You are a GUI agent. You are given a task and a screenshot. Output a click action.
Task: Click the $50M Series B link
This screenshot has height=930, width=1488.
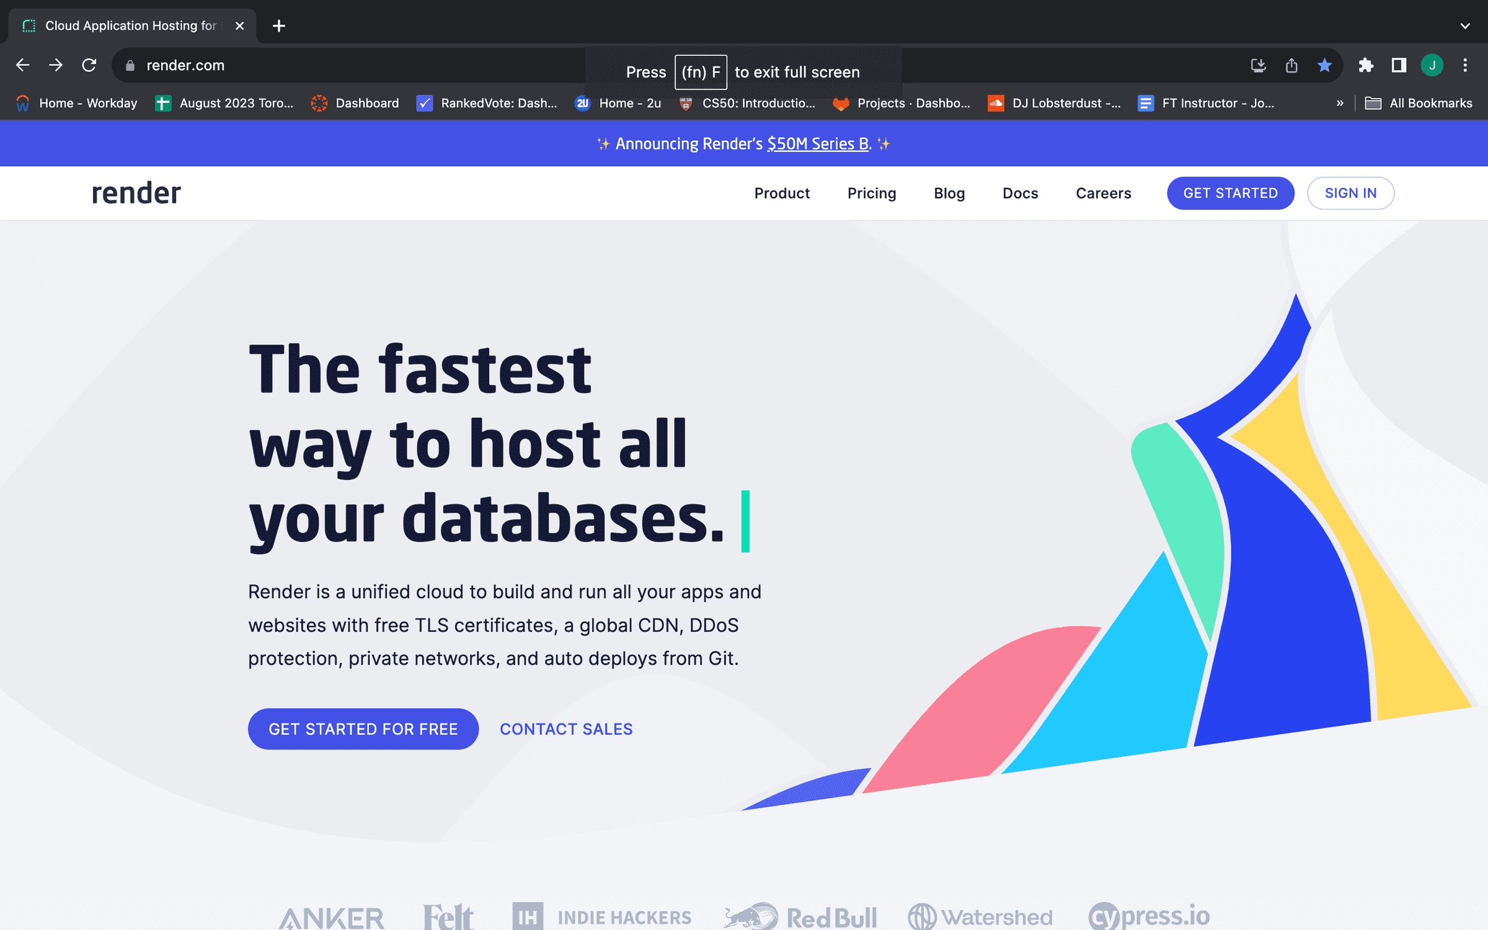click(x=818, y=144)
